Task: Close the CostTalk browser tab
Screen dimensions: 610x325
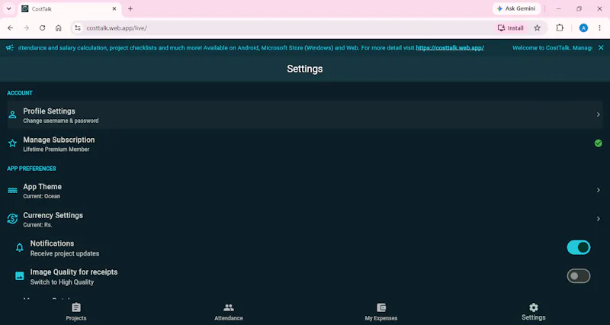Action: pos(114,8)
